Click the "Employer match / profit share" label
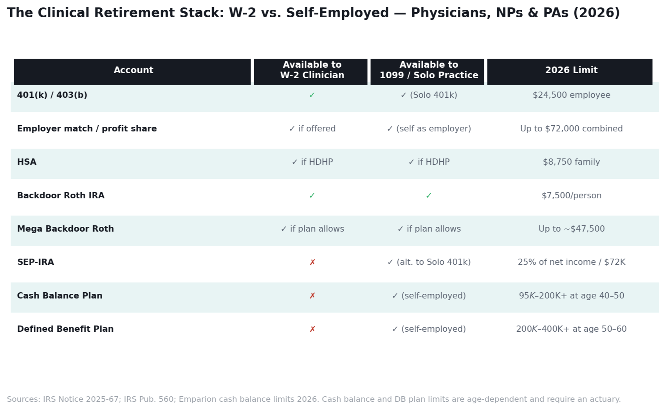The image size is (666, 410). pyautogui.click(x=87, y=129)
